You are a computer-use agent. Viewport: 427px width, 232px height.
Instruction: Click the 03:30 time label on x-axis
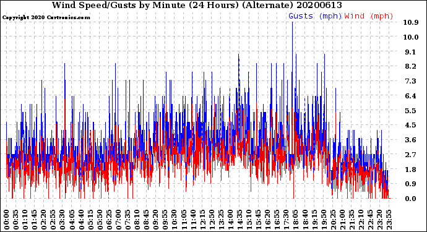tap(63, 220)
